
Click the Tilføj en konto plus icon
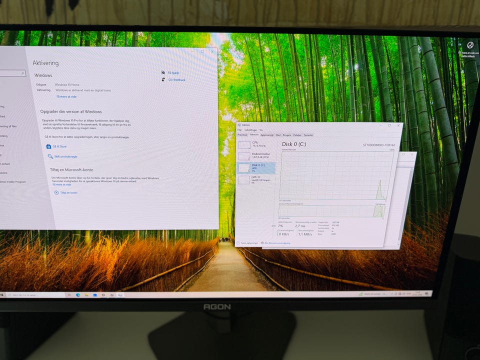pyautogui.click(x=56, y=192)
